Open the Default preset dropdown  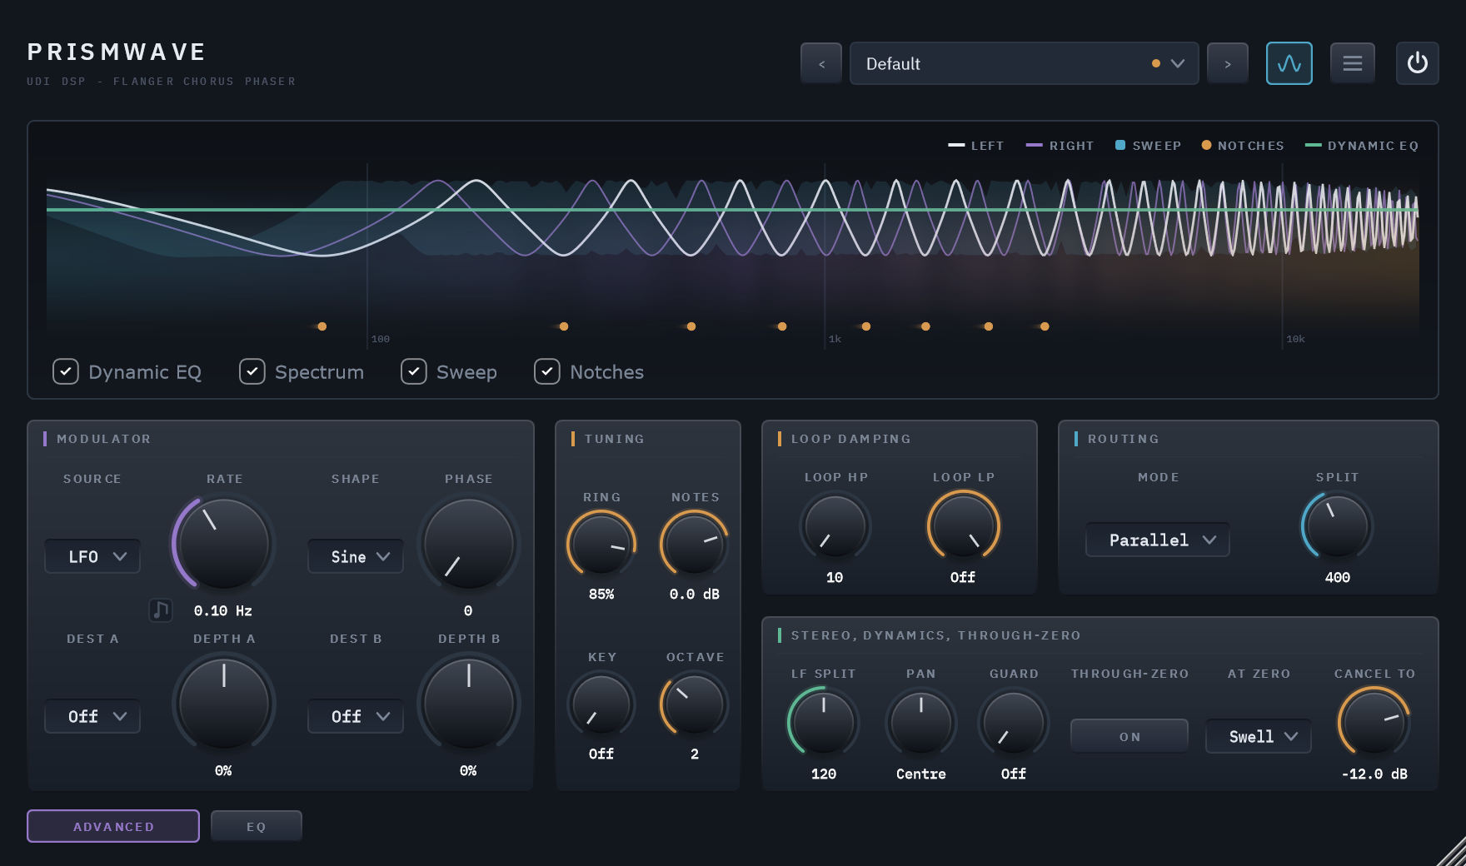(x=1025, y=63)
